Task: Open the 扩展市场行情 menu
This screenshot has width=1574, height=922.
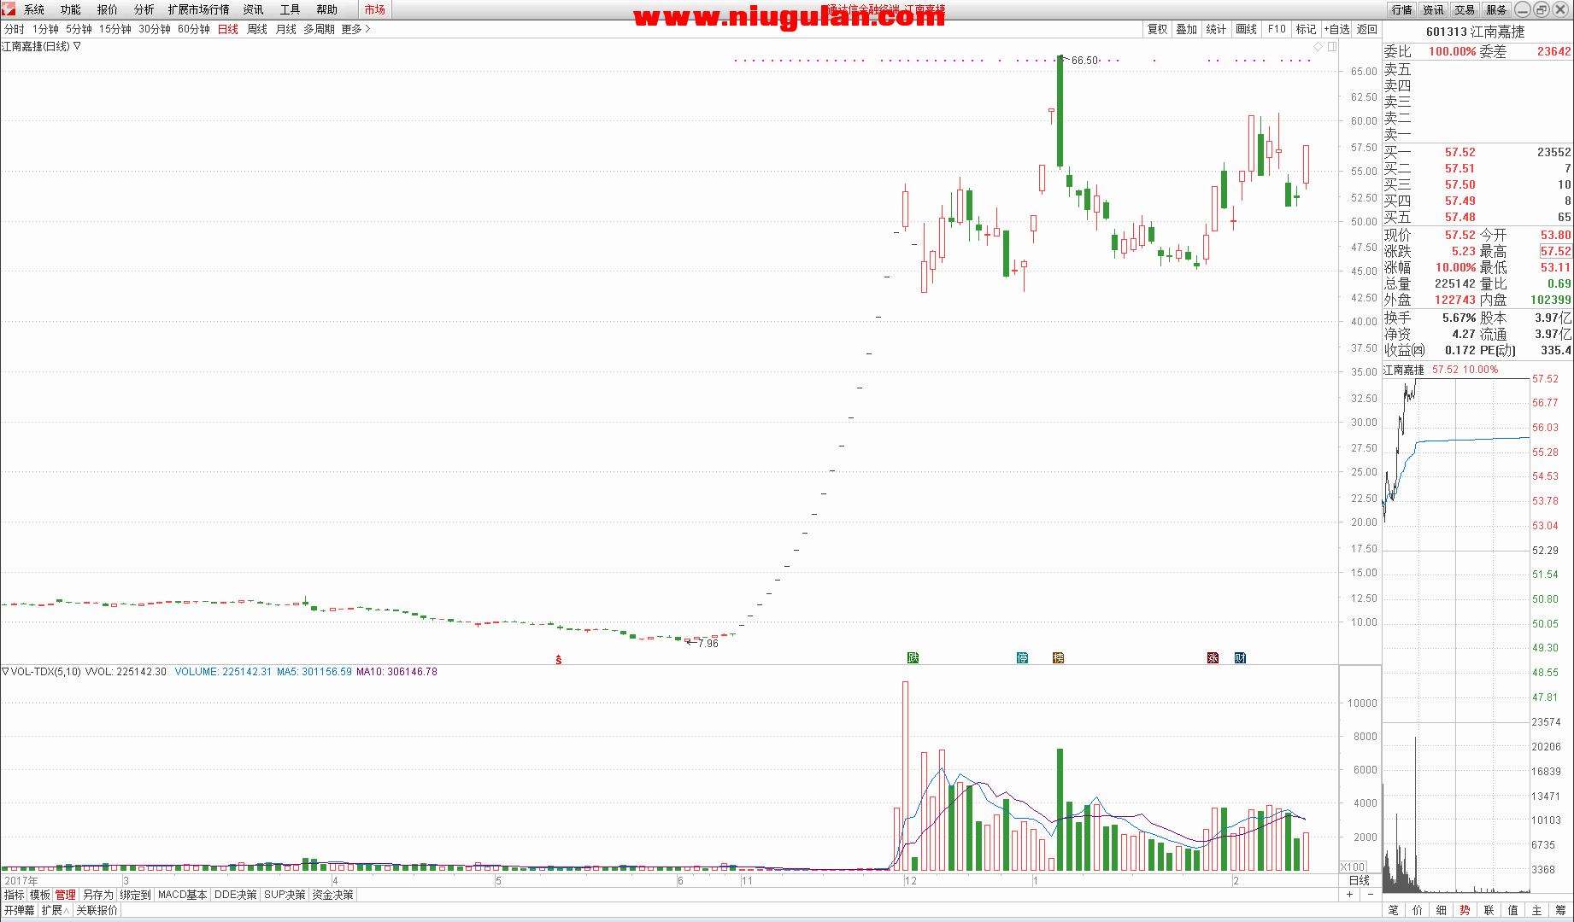Action: (x=199, y=9)
